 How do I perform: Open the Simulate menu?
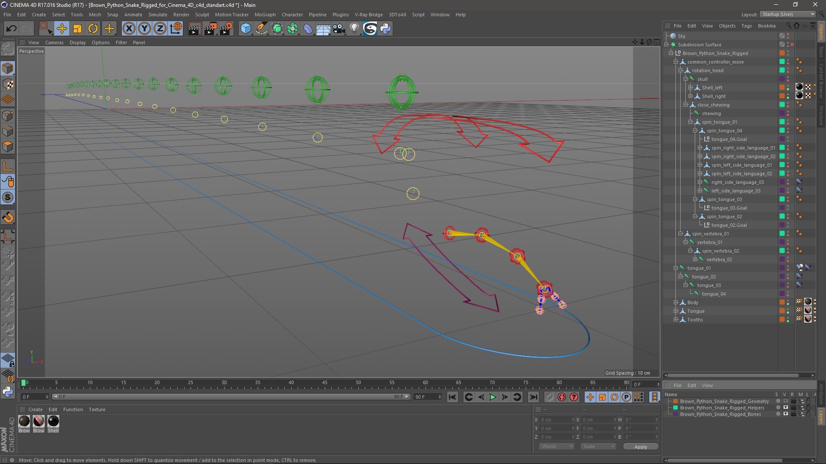click(x=158, y=15)
